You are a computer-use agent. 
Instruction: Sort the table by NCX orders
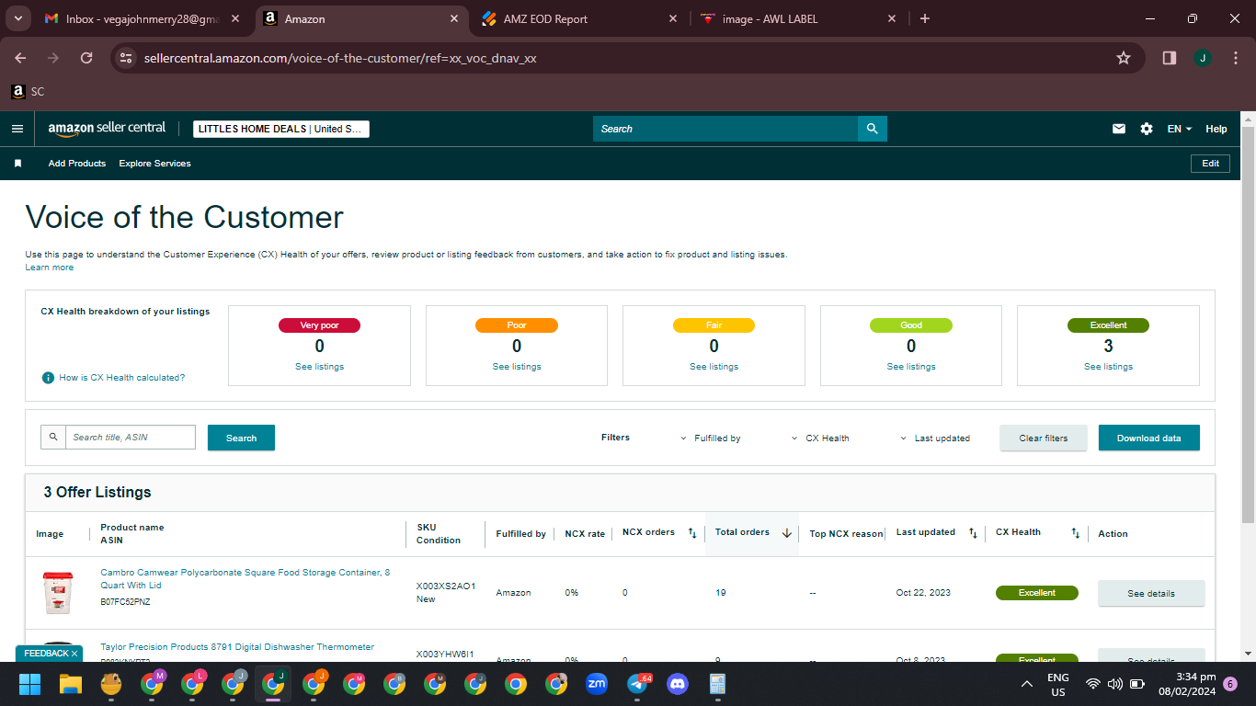(692, 533)
